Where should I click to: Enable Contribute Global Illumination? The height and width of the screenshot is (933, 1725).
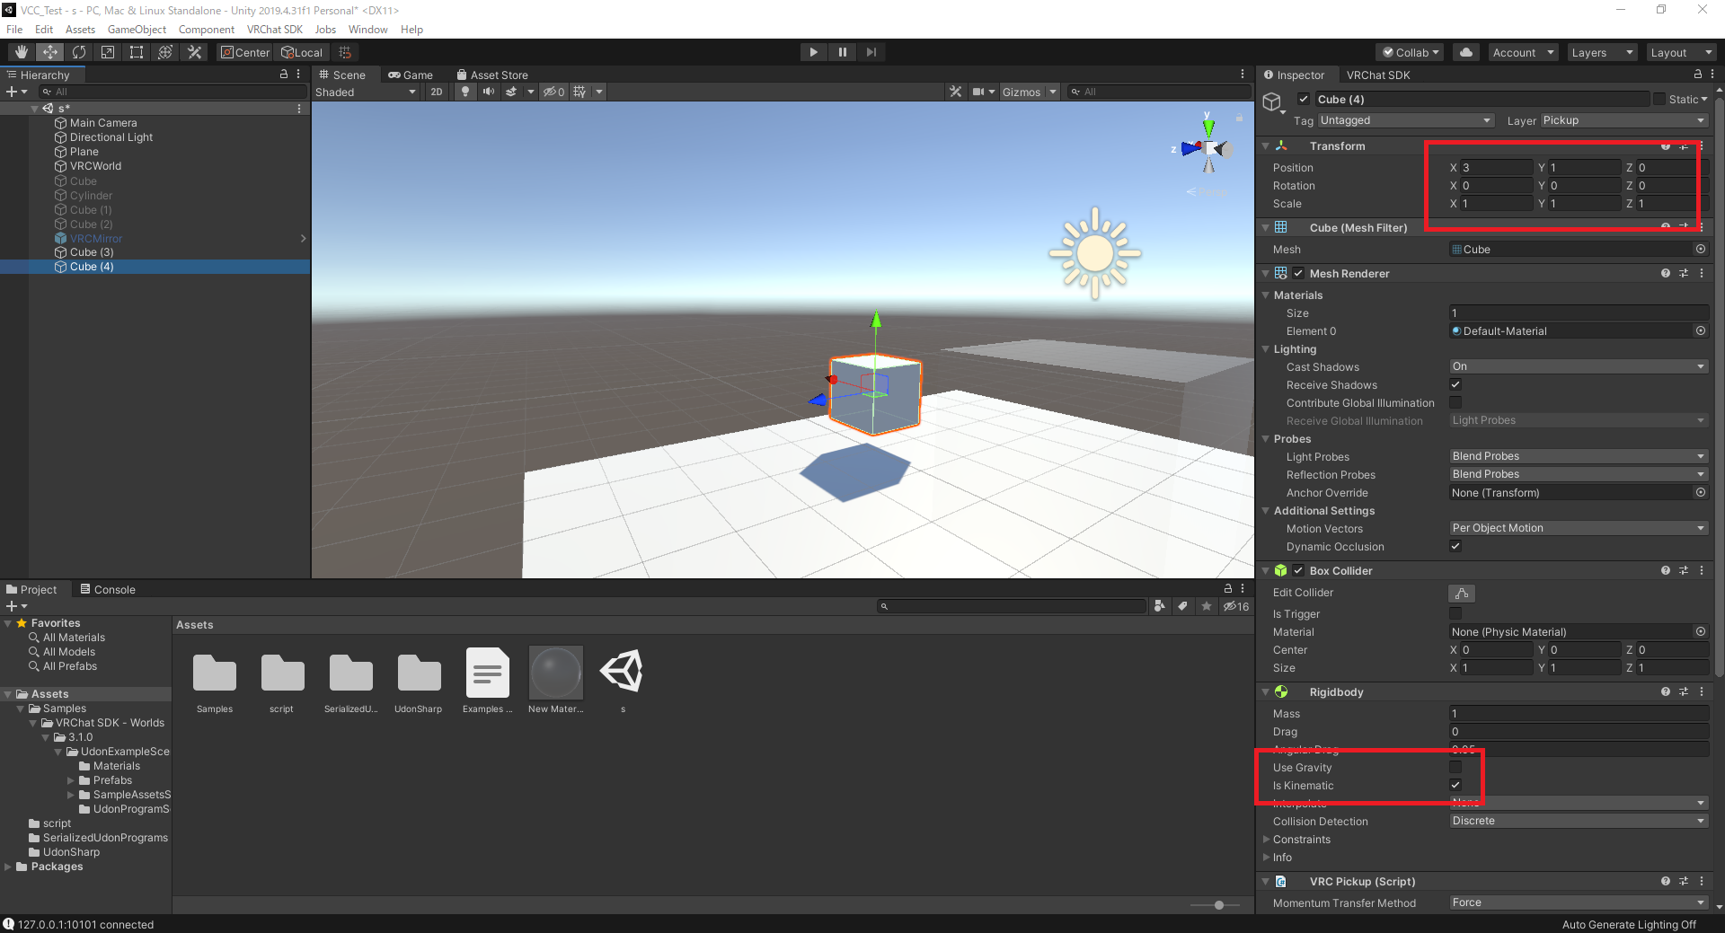point(1455,402)
